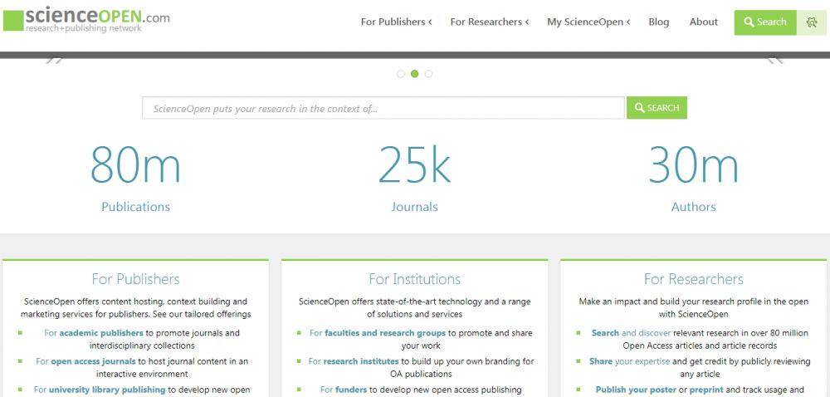The image size is (830, 397).
Task: Go to previous carousel slide arrow
Action: click(x=53, y=61)
